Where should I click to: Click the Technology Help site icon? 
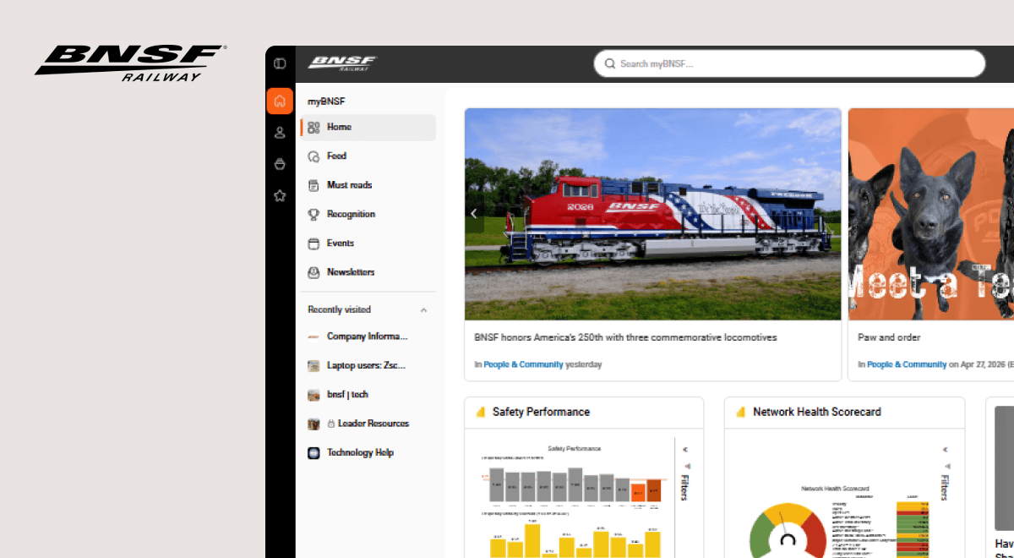313,453
